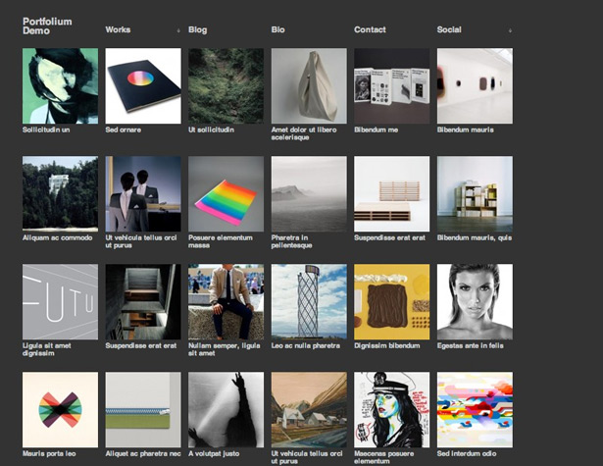The width and height of the screenshot is (603, 466).
Task: Open the mountain houses painting thumbnail
Action: (x=309, y=409)
